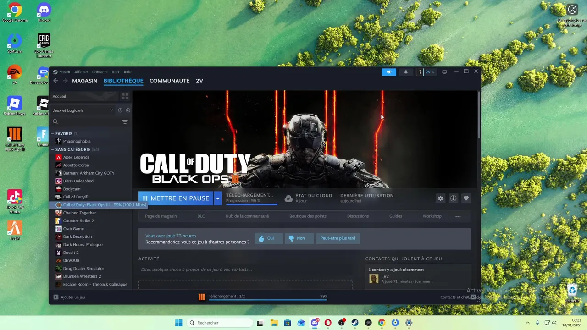Open the Steam notifications bell
Image resolution: width=587 pixels, height=330 pixels.
pos(405,72)
